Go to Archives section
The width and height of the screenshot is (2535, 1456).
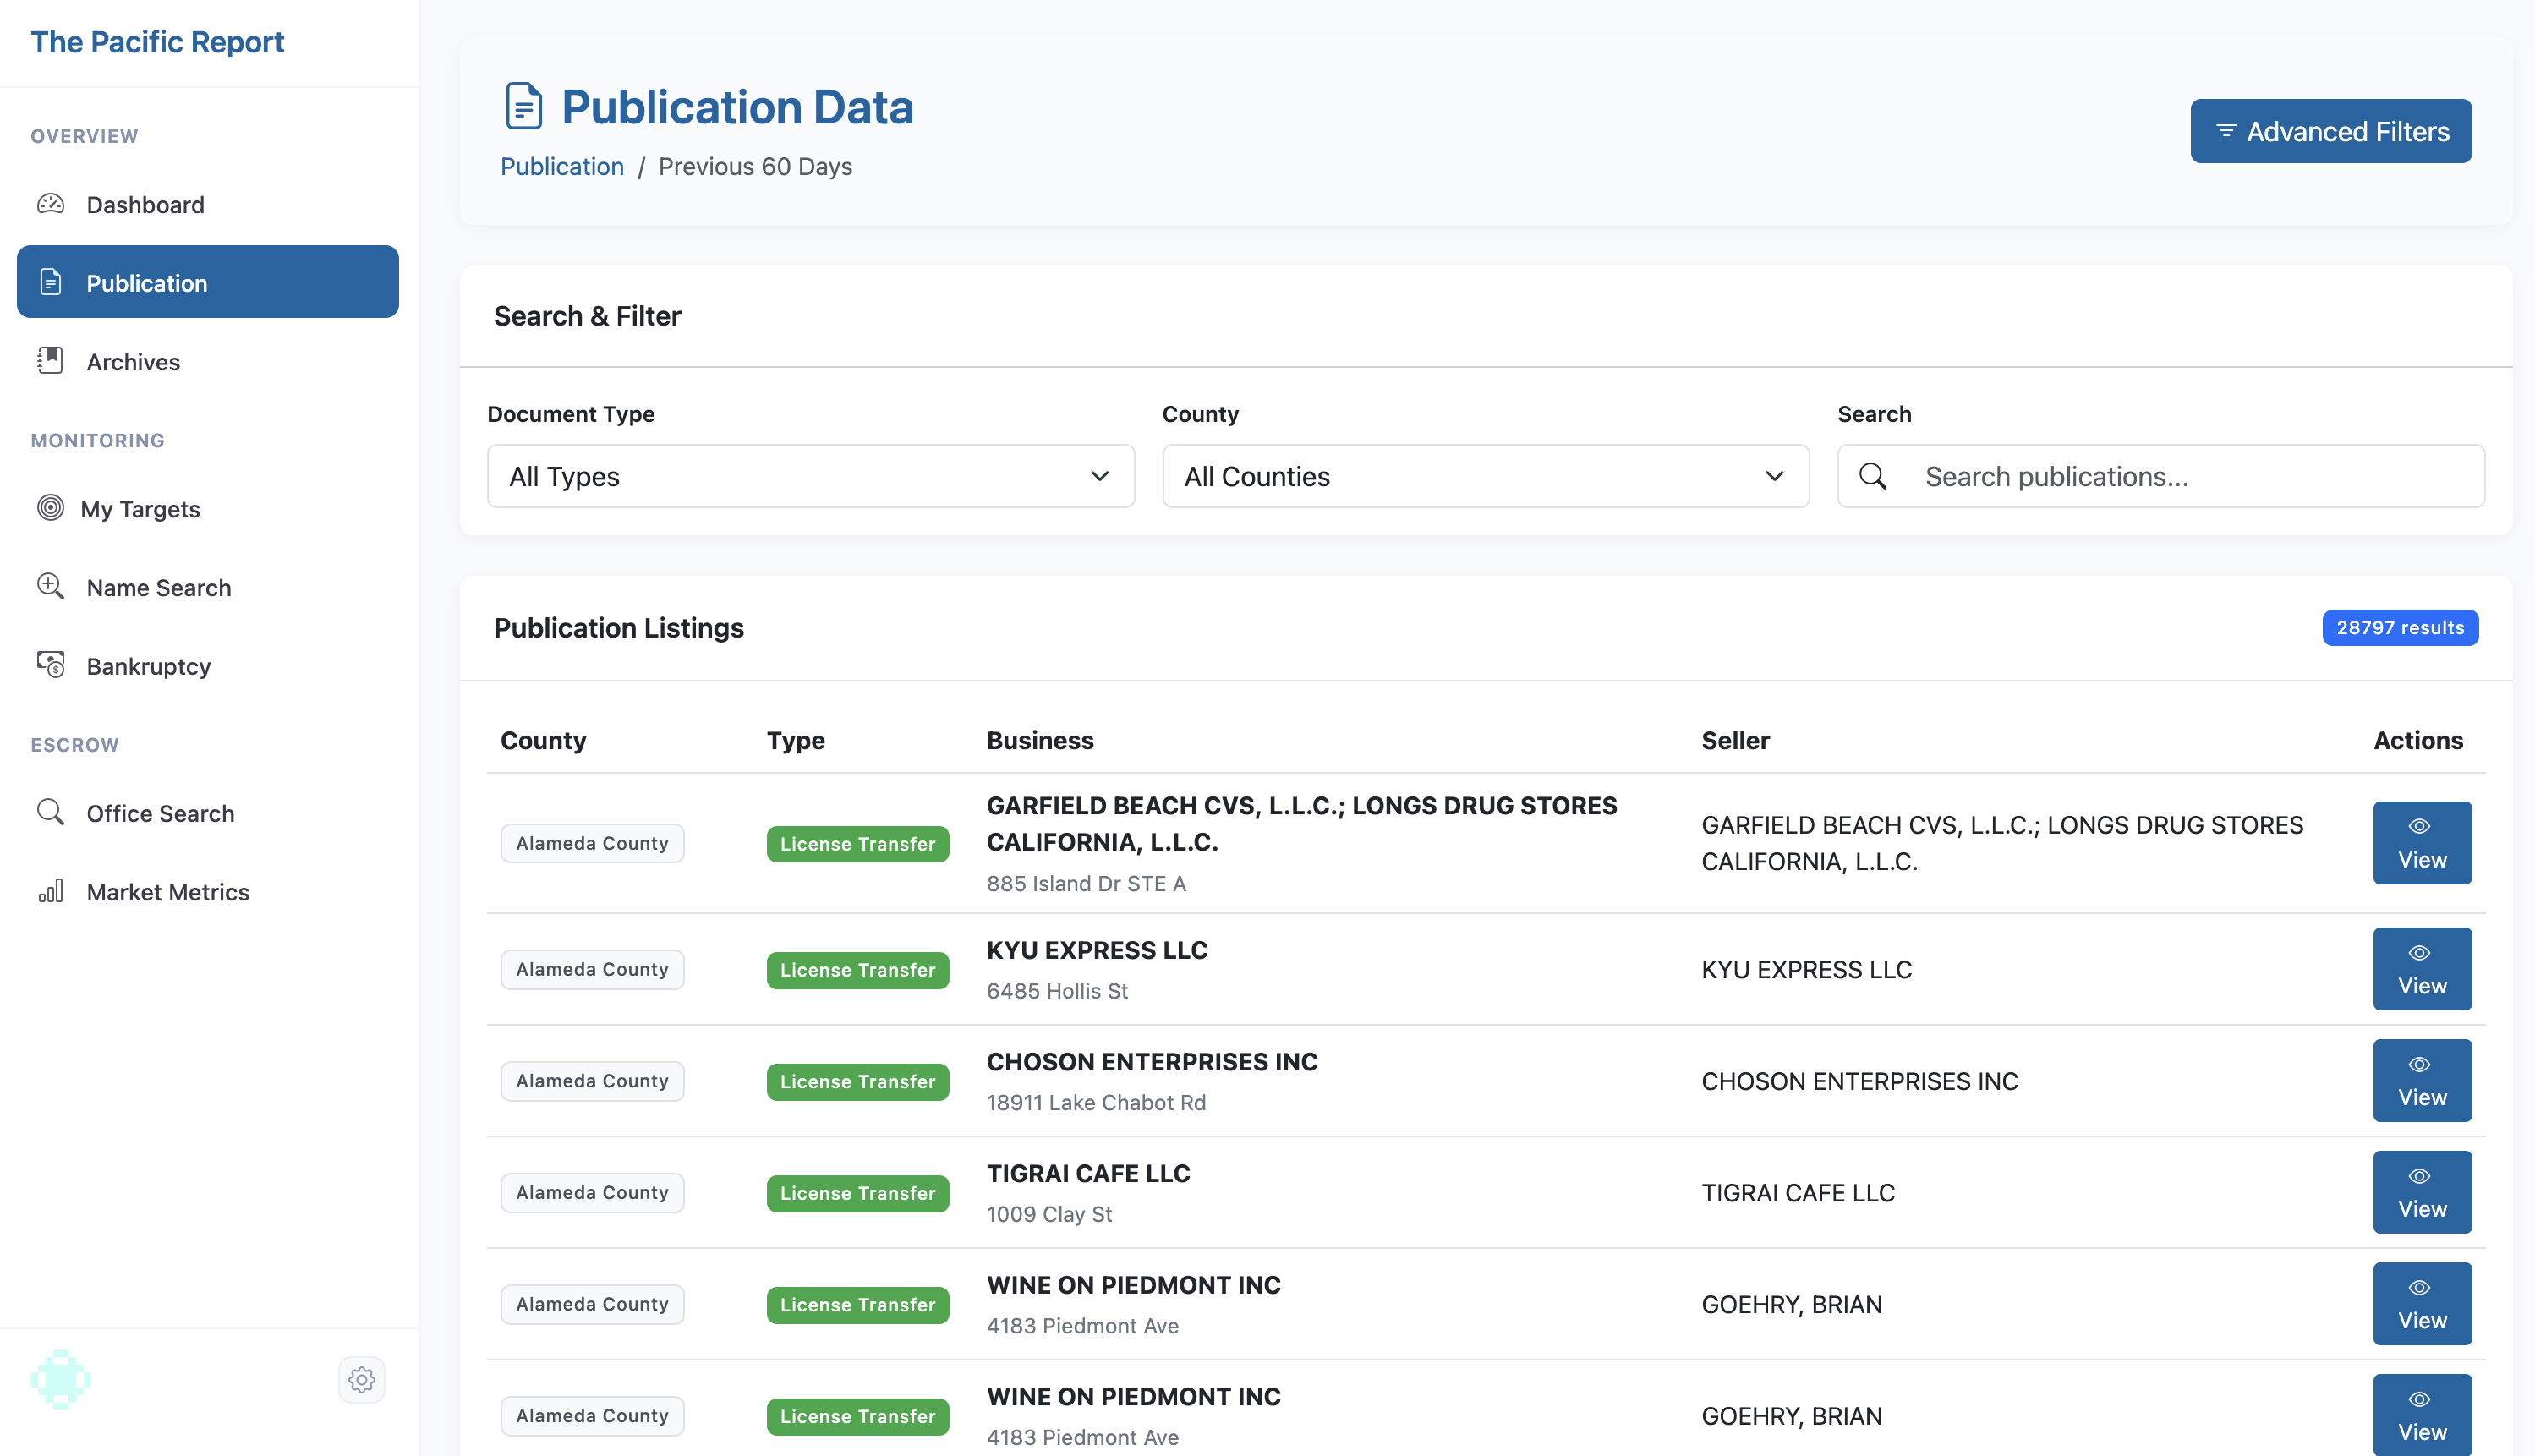(208, 361)
